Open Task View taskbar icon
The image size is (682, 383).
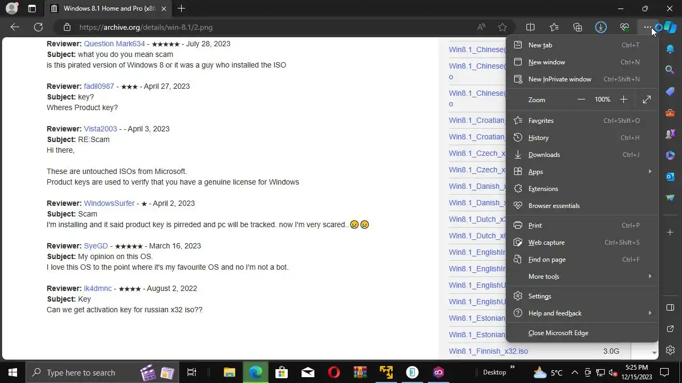(x=192, y=372)
